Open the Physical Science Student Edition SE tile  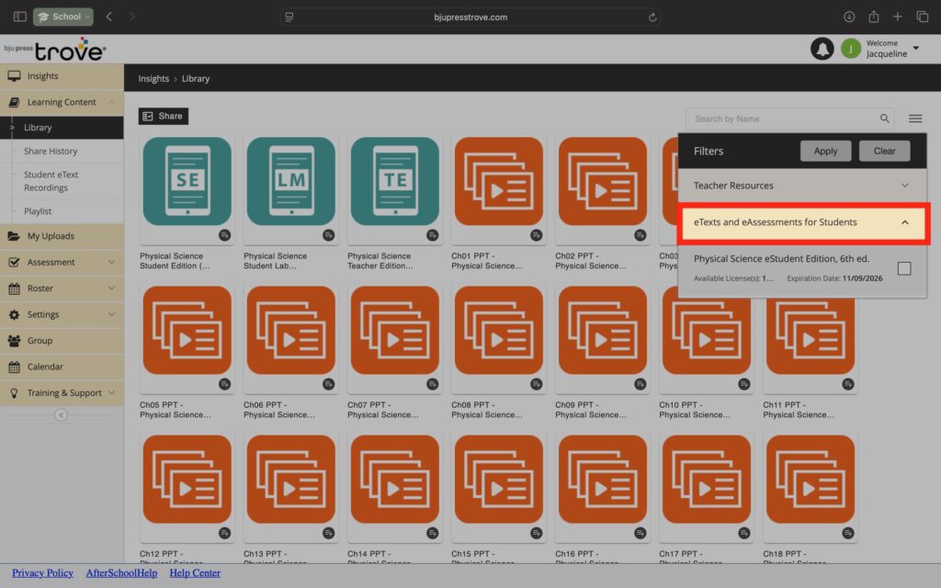pos(187,181)
